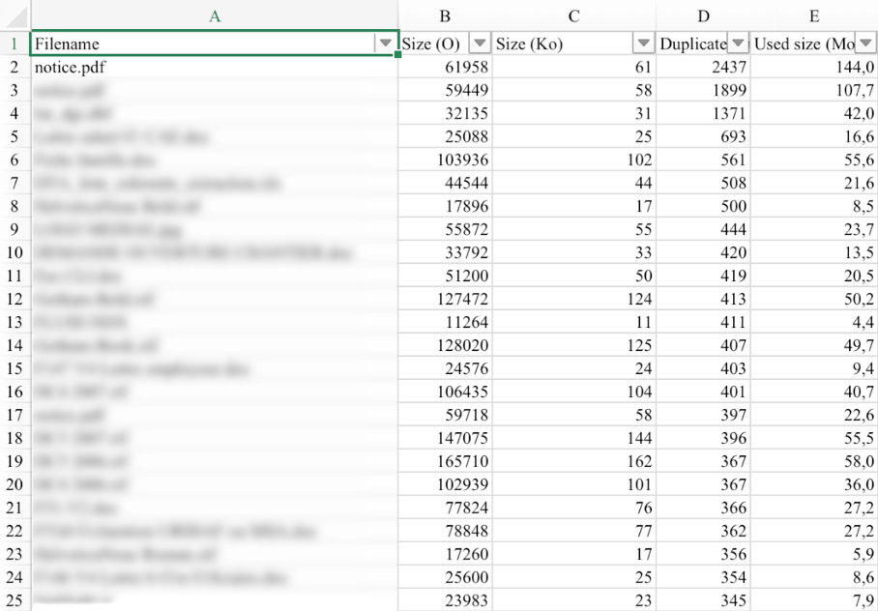Open the Size (O) filter dropdown

(x=479, y=44)
